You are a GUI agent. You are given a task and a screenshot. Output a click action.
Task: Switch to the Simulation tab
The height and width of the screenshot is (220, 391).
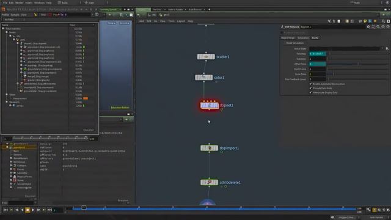click(303, 38)
